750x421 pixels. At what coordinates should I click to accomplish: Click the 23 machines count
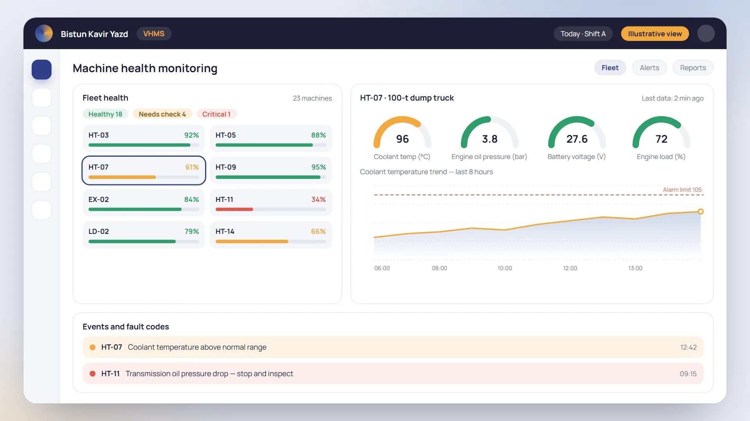312,98
